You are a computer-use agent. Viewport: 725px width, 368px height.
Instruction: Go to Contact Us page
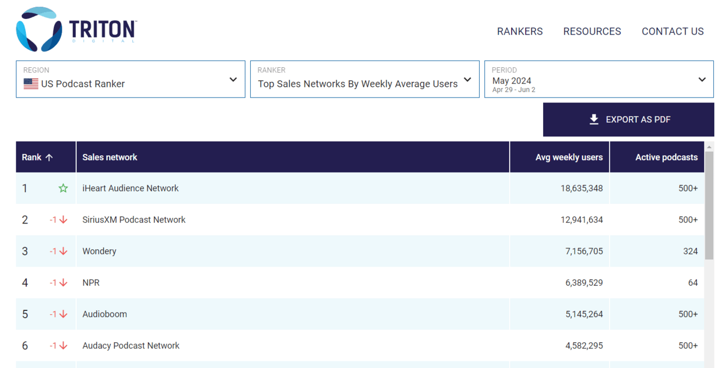coord(672,31)
